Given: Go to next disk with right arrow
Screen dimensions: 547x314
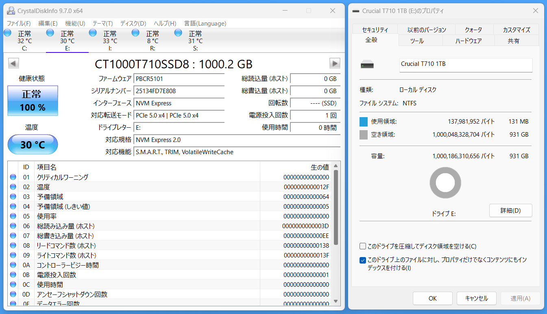Looking at the screenshot, I should [335, 63].
